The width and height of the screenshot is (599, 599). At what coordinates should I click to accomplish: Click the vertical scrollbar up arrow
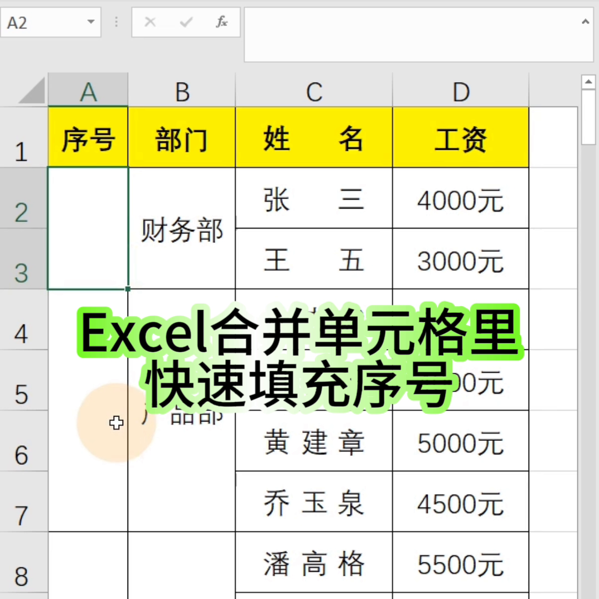click(588, 82)
